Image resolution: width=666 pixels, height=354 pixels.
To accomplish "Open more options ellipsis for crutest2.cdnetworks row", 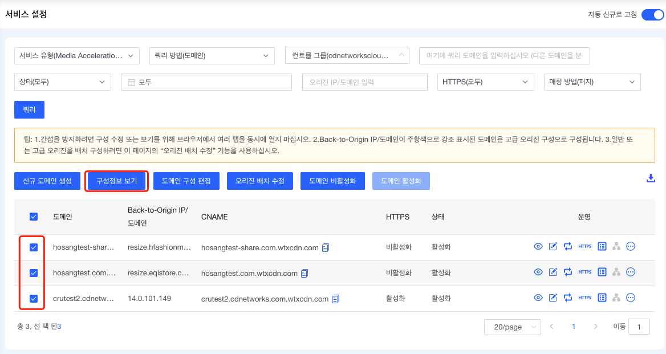I will [x=631, y=298].
